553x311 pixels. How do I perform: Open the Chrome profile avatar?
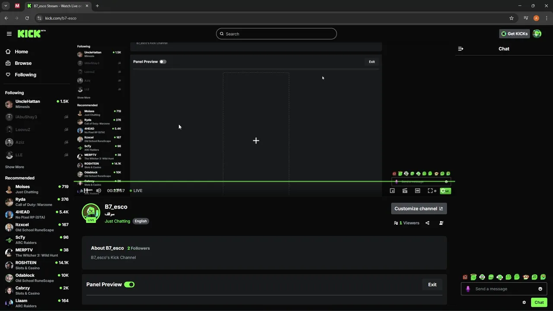coord(536,18)
